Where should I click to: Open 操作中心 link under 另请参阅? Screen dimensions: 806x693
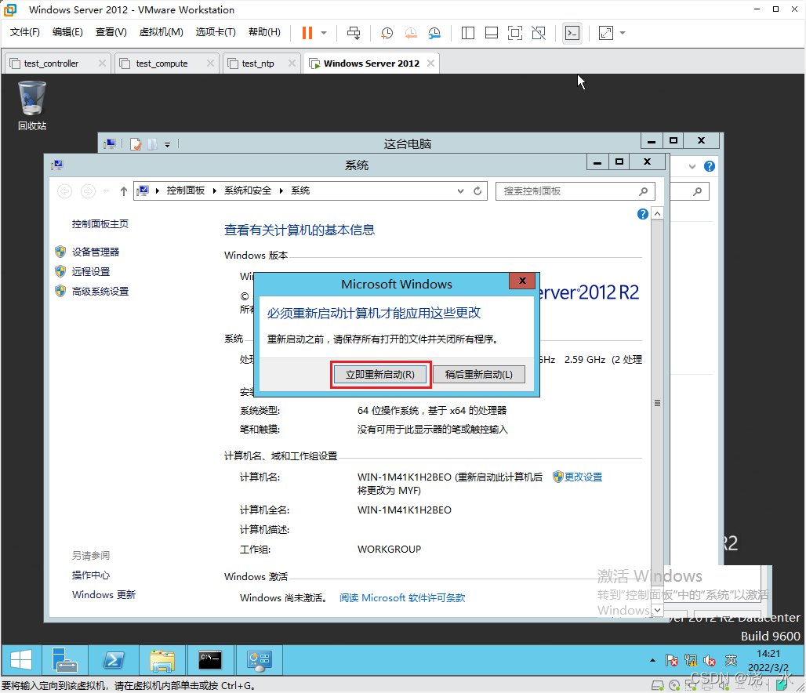[90, 575]
